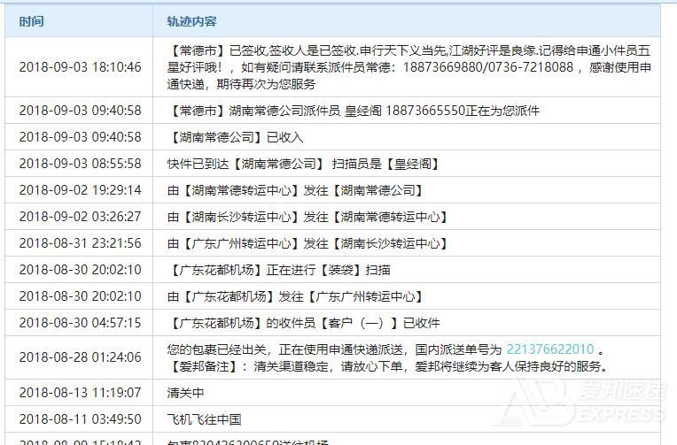
Task: Click the 飞机飞往中国 status entry
Action: (204, 419)
